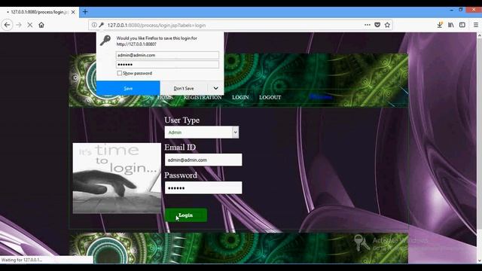482x271 pixels.
Task: Save the login in Firefox prompt
Action: 128,89
